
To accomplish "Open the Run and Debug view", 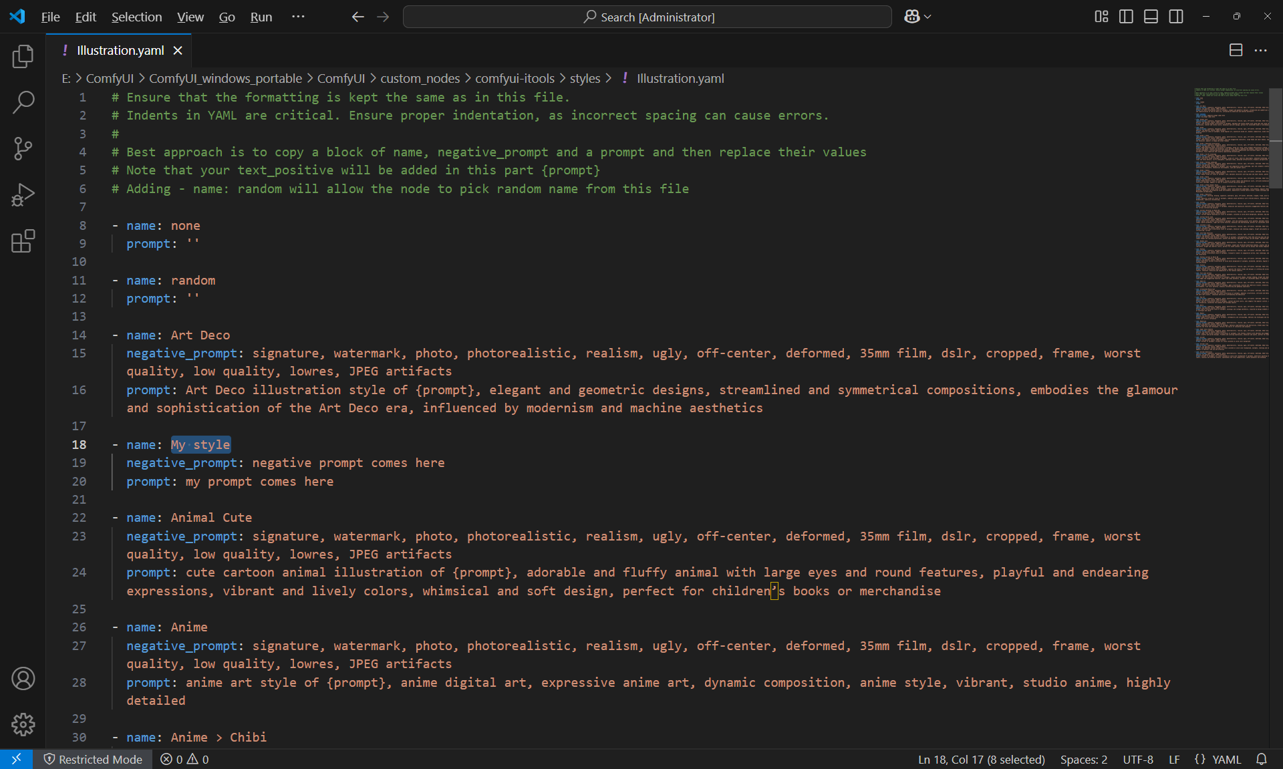I will (x=23, y=195).
